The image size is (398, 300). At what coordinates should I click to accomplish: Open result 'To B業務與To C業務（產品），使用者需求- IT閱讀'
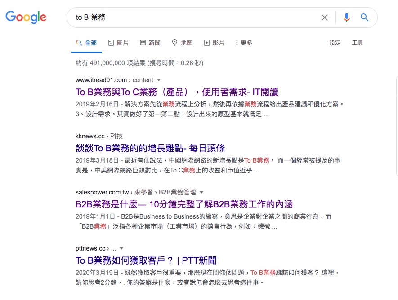point(177,92)
